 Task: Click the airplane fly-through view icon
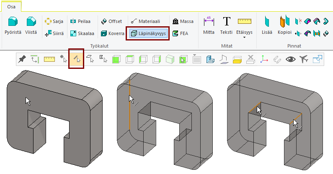(304, 59)
